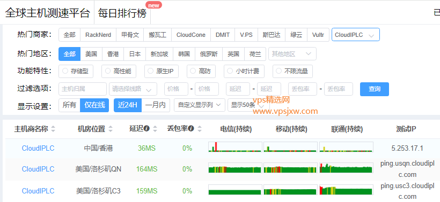Click the 查询 search button
Screen dimensions: 440x202
pos(375,89)
